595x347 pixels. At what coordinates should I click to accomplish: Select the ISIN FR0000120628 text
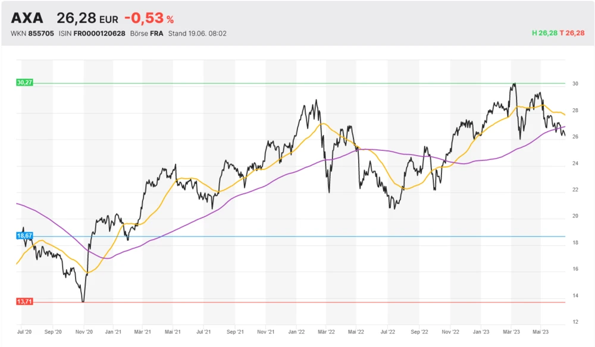[92, 33]
